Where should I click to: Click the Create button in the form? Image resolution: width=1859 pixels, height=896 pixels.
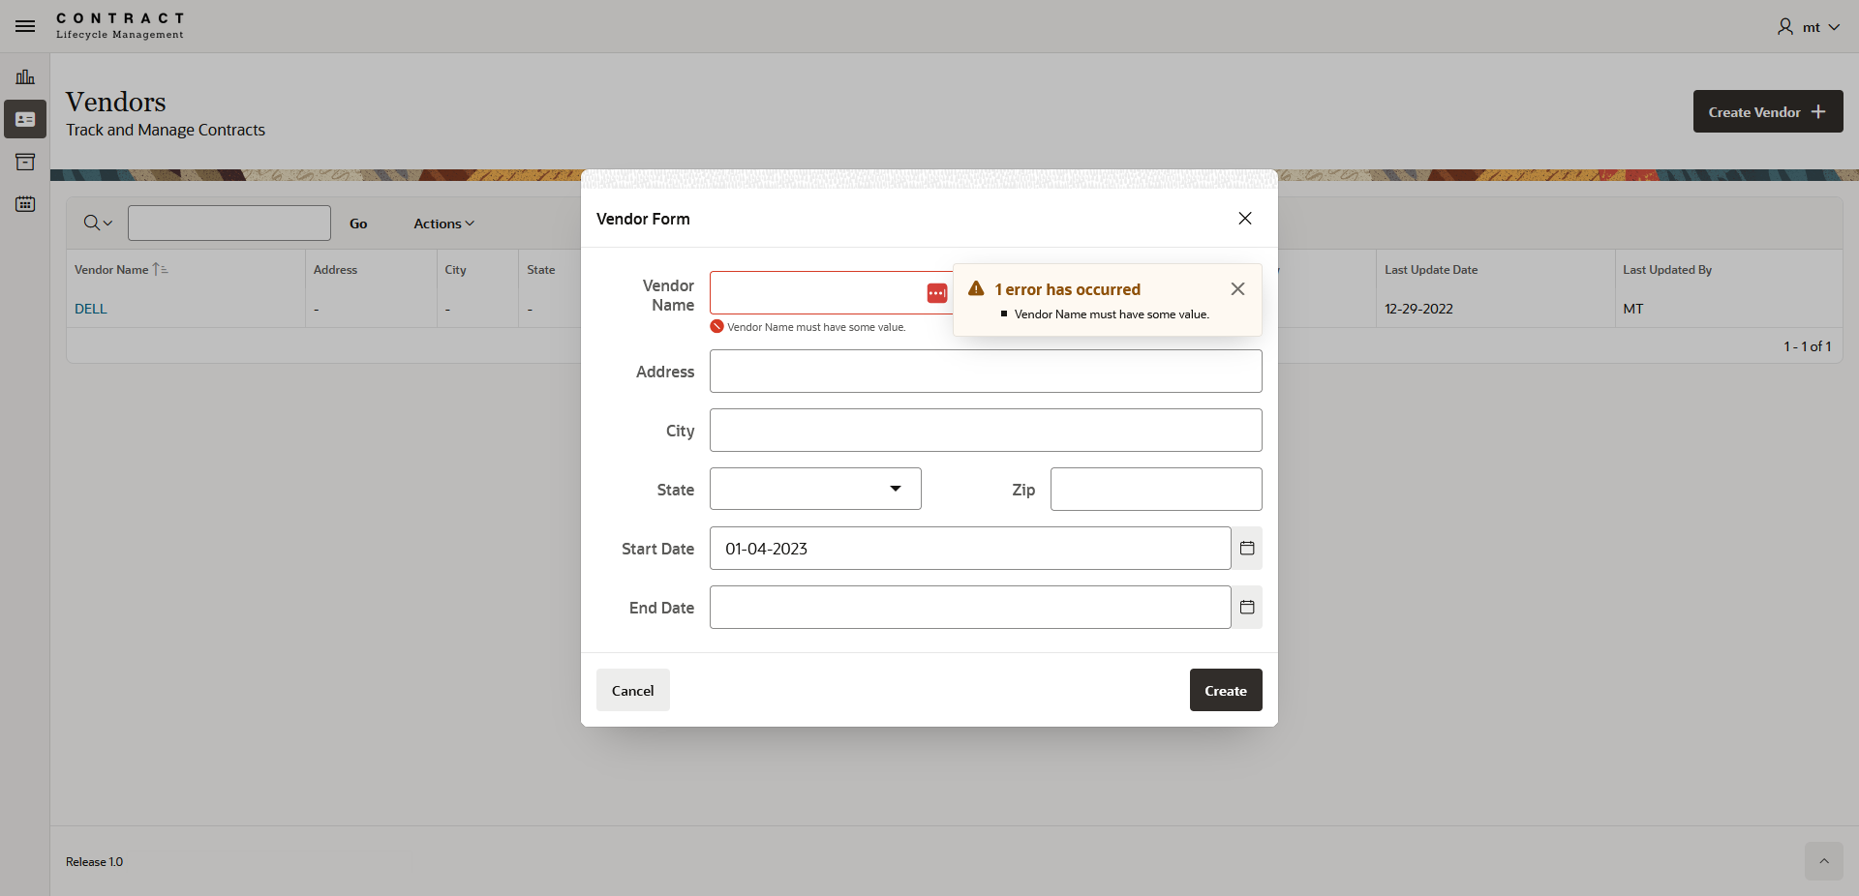coord(1226,691)
